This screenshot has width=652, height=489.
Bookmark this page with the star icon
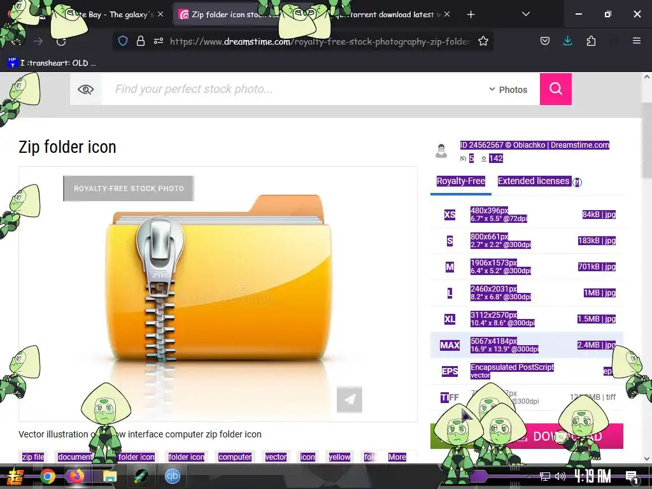pyautogui.click(x=483, y=41)
